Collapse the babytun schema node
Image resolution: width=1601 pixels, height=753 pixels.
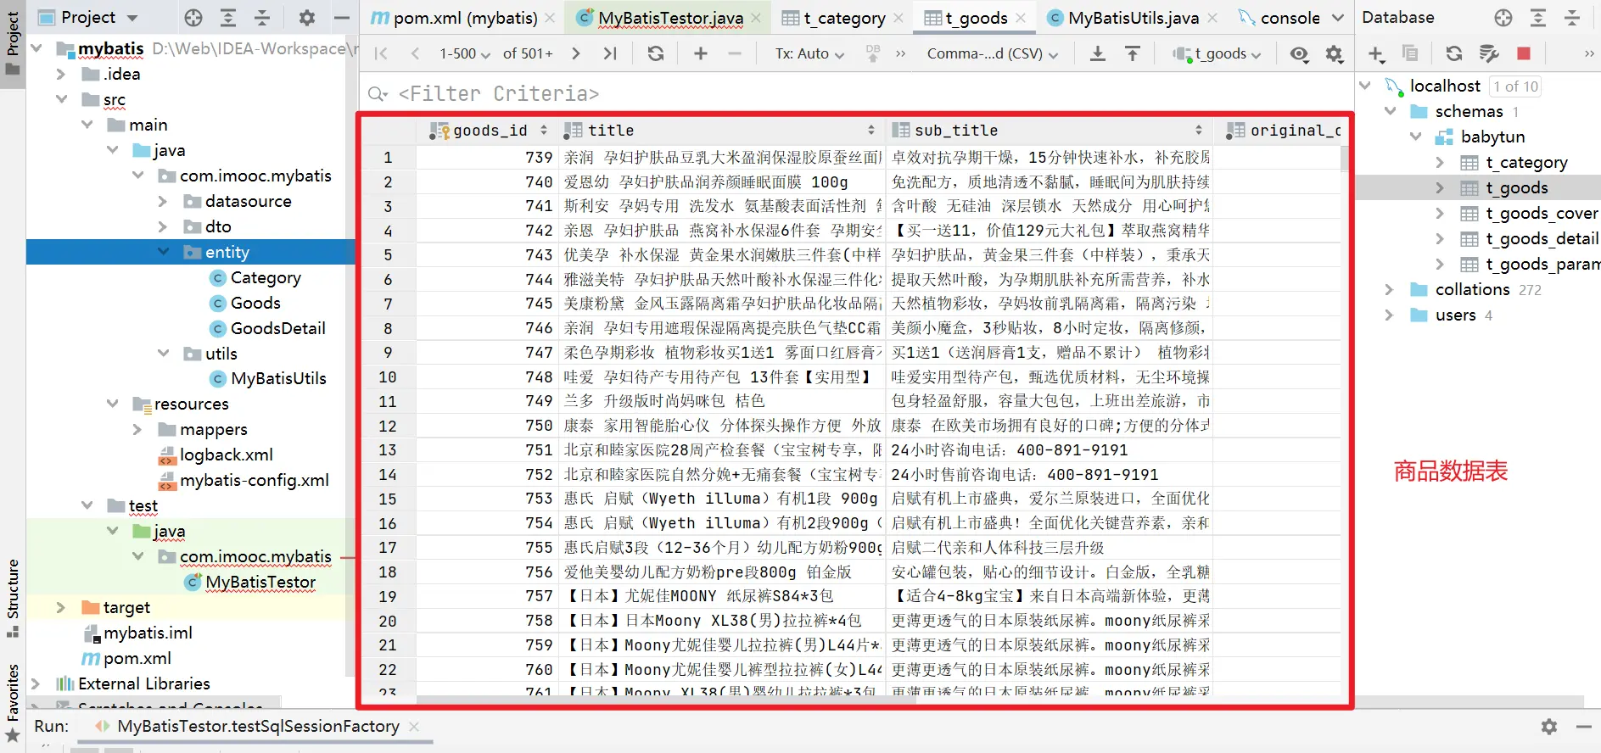(1414, 137)
